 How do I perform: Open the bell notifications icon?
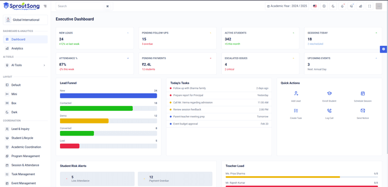342,6
